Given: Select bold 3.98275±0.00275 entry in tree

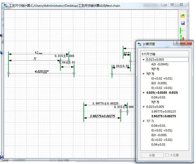Looking at the screenshot, I should pos(164,116).
